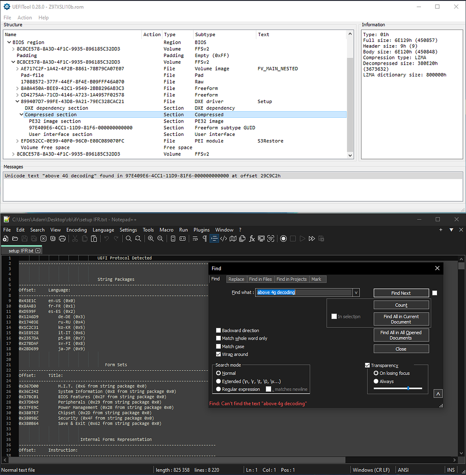Select the Always transparency radio button
The height and width of the screenshot is (475, 466).
(x=376, y=381)
